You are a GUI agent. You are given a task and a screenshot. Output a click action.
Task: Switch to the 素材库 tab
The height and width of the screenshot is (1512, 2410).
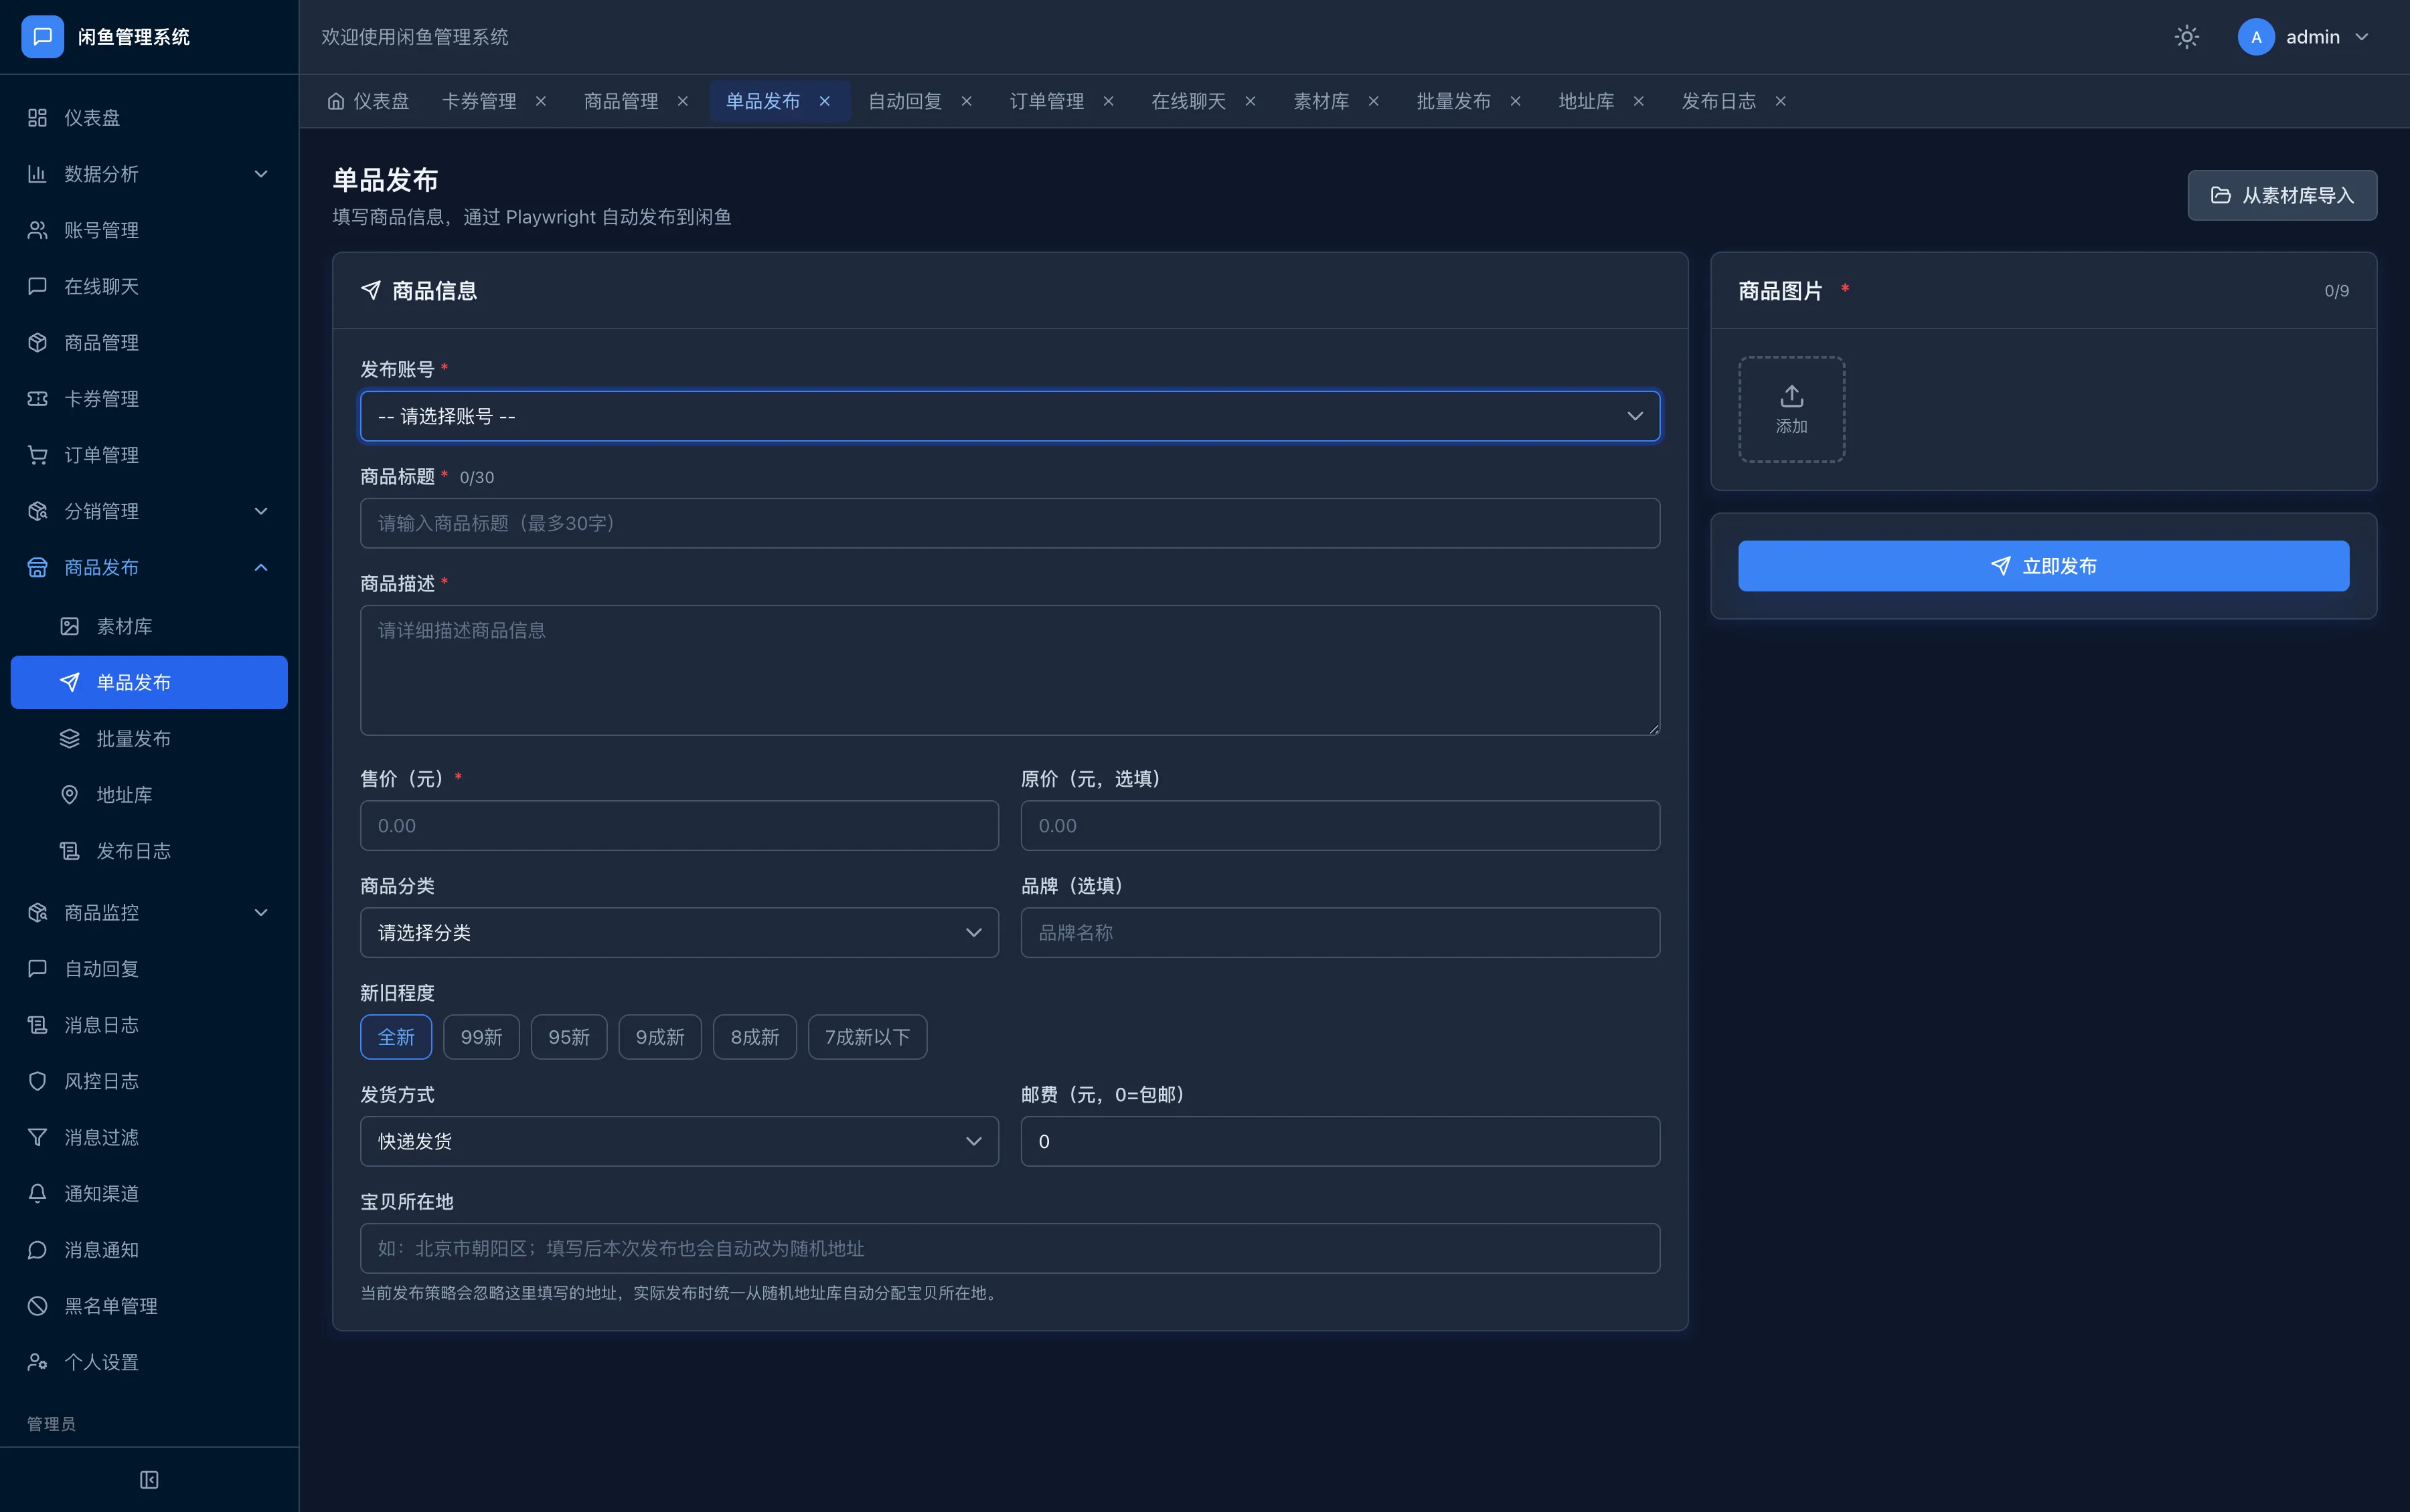point(1321,101)
